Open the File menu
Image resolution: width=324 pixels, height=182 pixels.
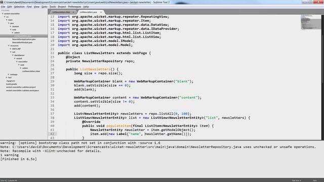click(3, 7)
